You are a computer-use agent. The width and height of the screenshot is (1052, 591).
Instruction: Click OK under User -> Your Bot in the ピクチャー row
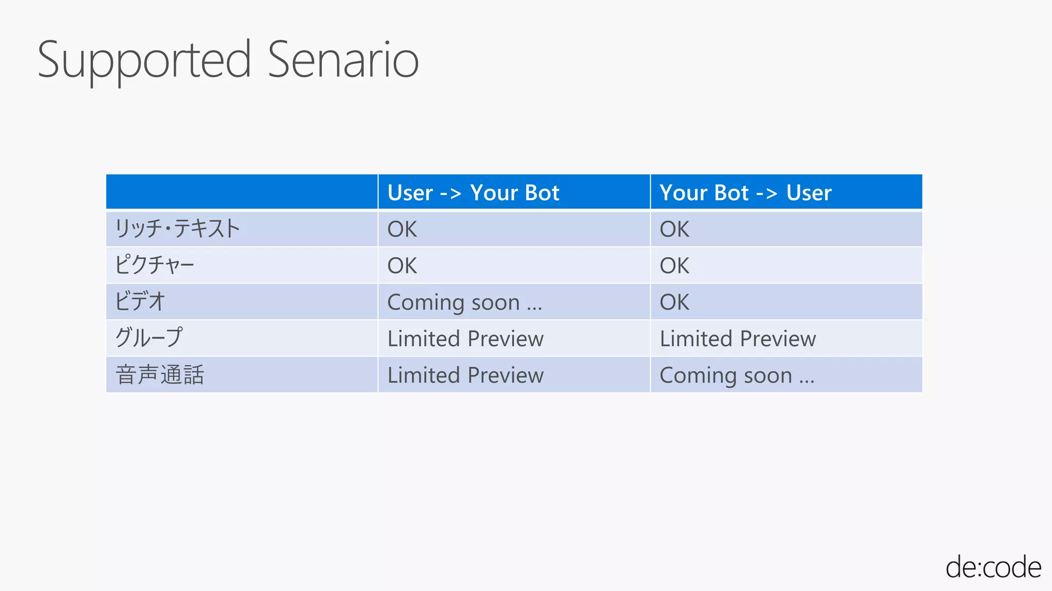402,266
